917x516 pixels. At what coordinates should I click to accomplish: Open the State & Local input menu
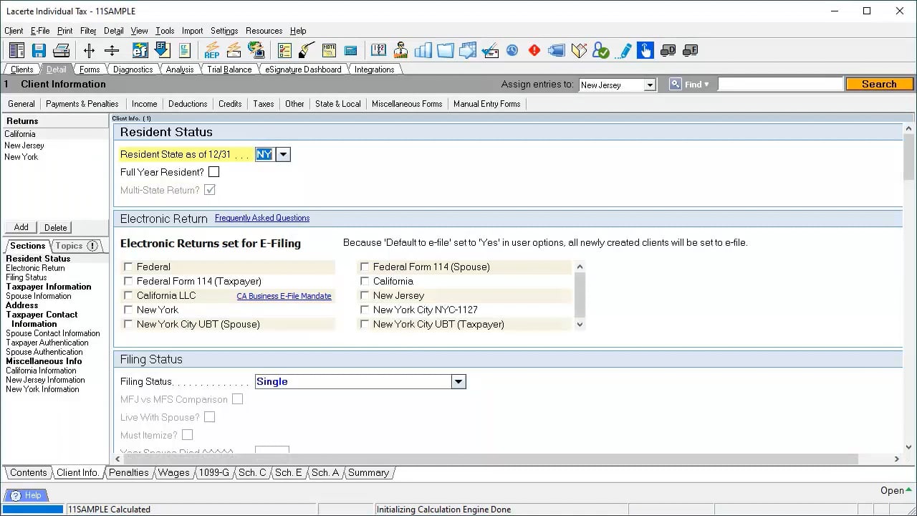(337, 103)
